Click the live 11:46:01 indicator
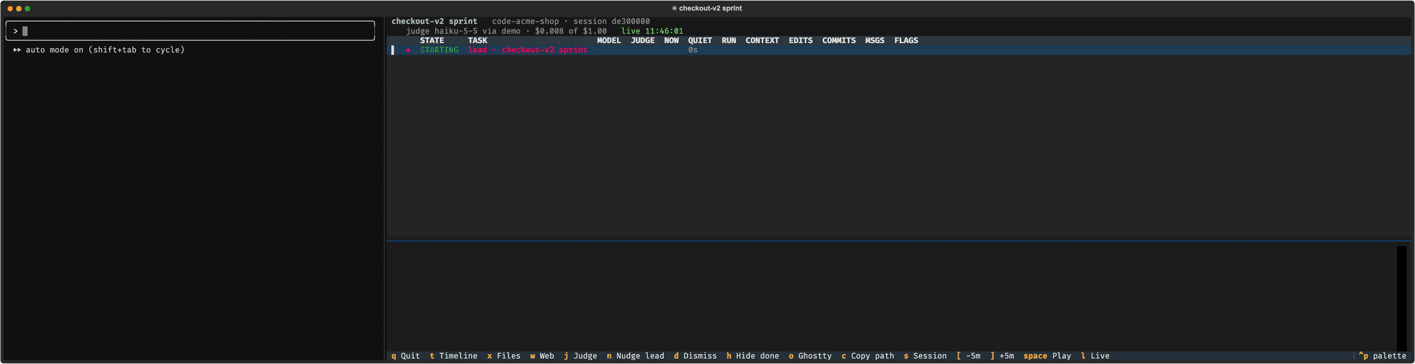This screenshot has width=1415, height=364. click(x=652, y=31)
